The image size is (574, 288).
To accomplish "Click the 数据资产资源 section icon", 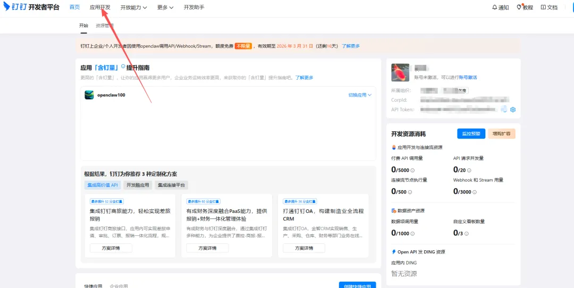I will 393,211.
